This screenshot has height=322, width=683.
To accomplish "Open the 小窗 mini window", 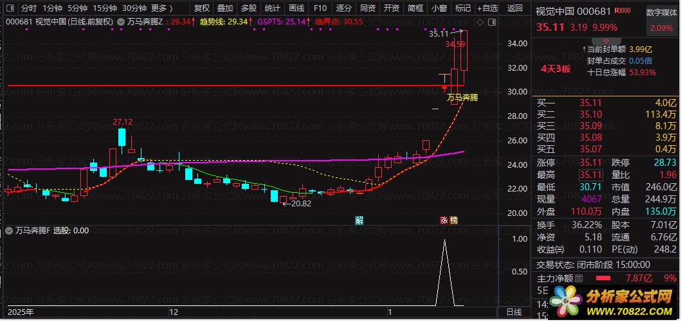I will coord(439,8).
